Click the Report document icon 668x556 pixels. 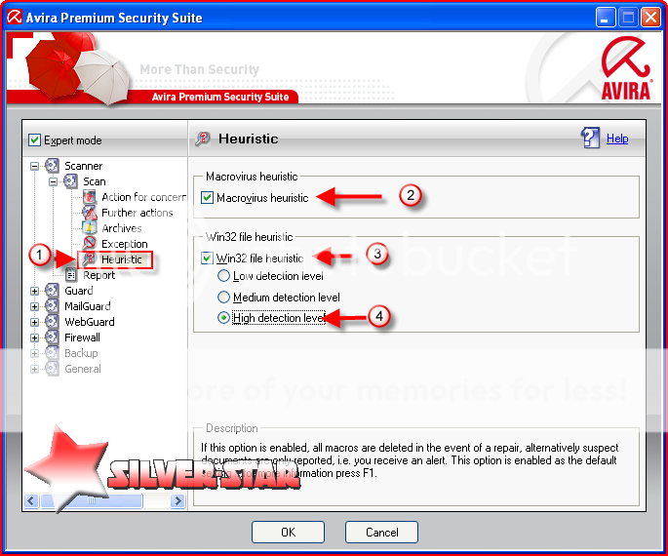tap(71, 275)
